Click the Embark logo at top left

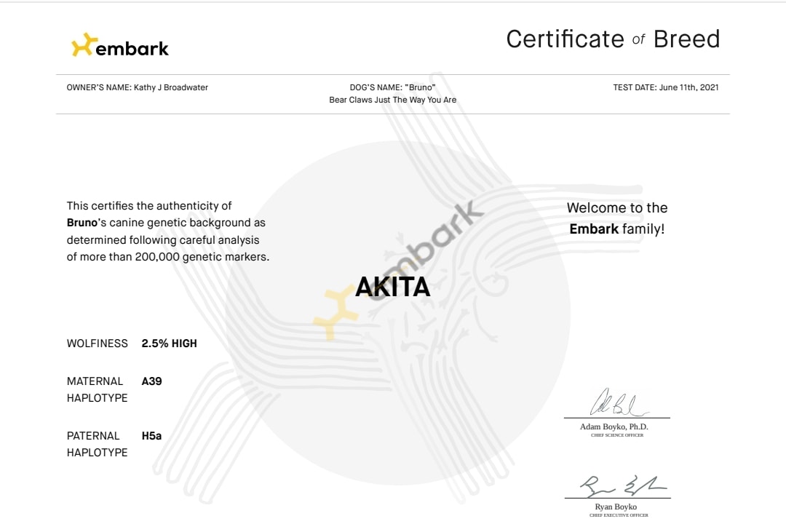tap(120, 45)
